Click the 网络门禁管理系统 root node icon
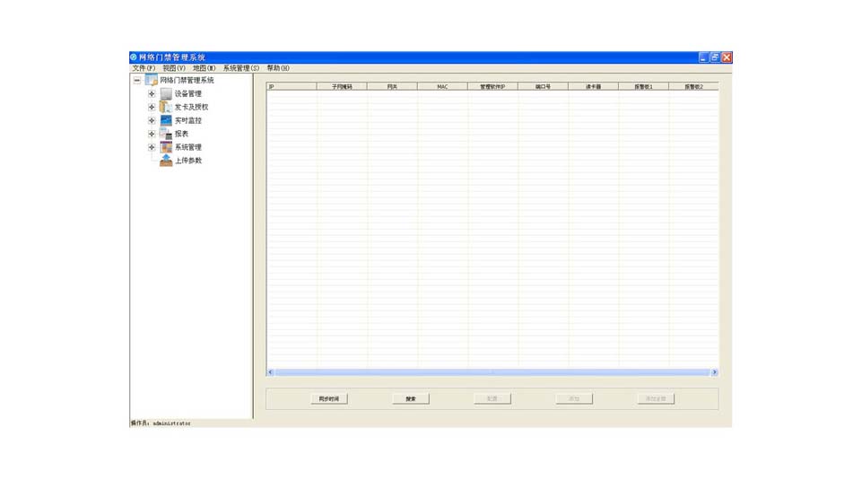The image size is (862, 480). pos(152,80)
